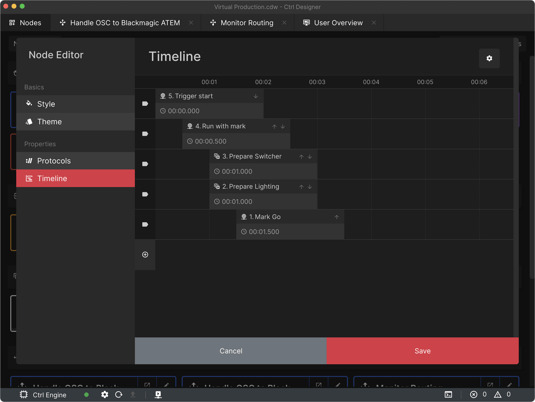
Task: Move Trigger start down with arrow
Action: click(255, 96)
